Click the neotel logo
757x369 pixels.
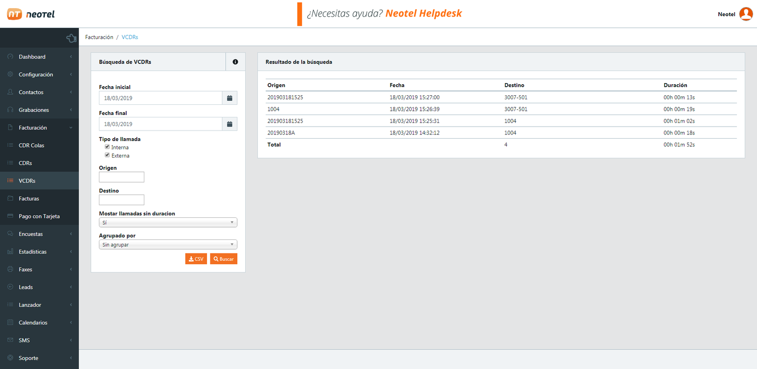tap(31, 14)
